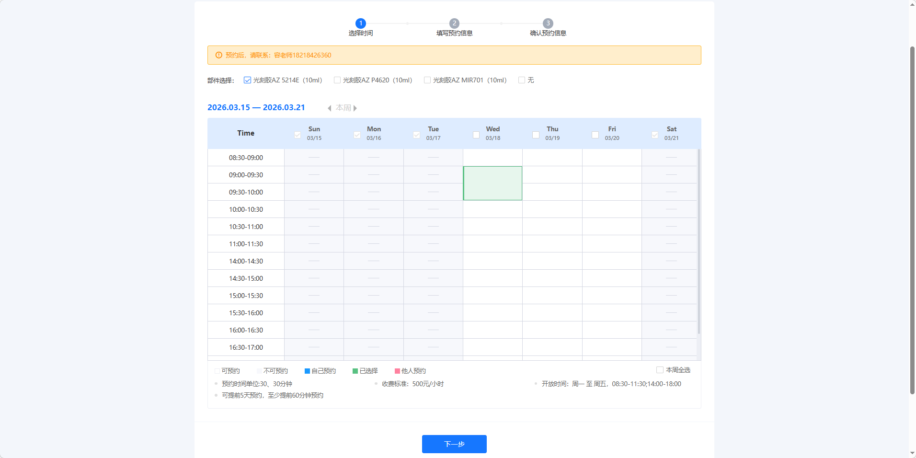Select the 无 component checkbox
Viewport: 916px width, 458px height.
coord(522,80)
